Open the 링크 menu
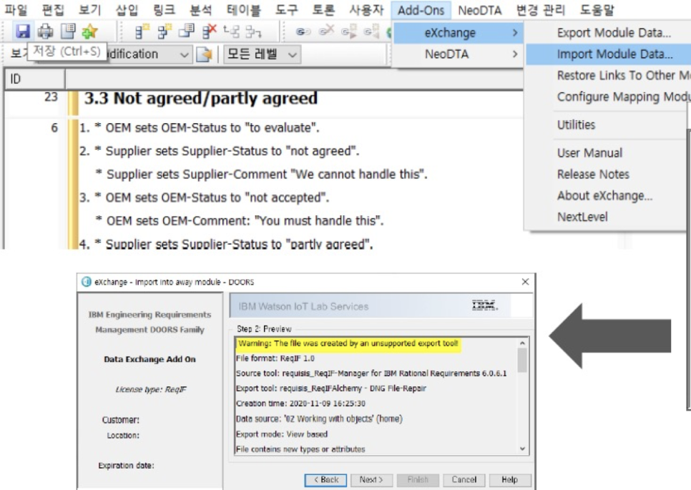The width and height of the screenshot is (691, 490). 164,10
